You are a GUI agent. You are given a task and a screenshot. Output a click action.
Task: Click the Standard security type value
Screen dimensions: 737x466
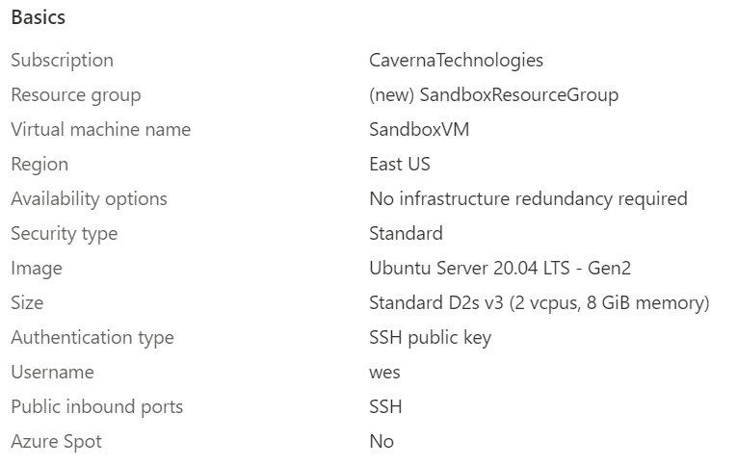[x=406, y=233]
